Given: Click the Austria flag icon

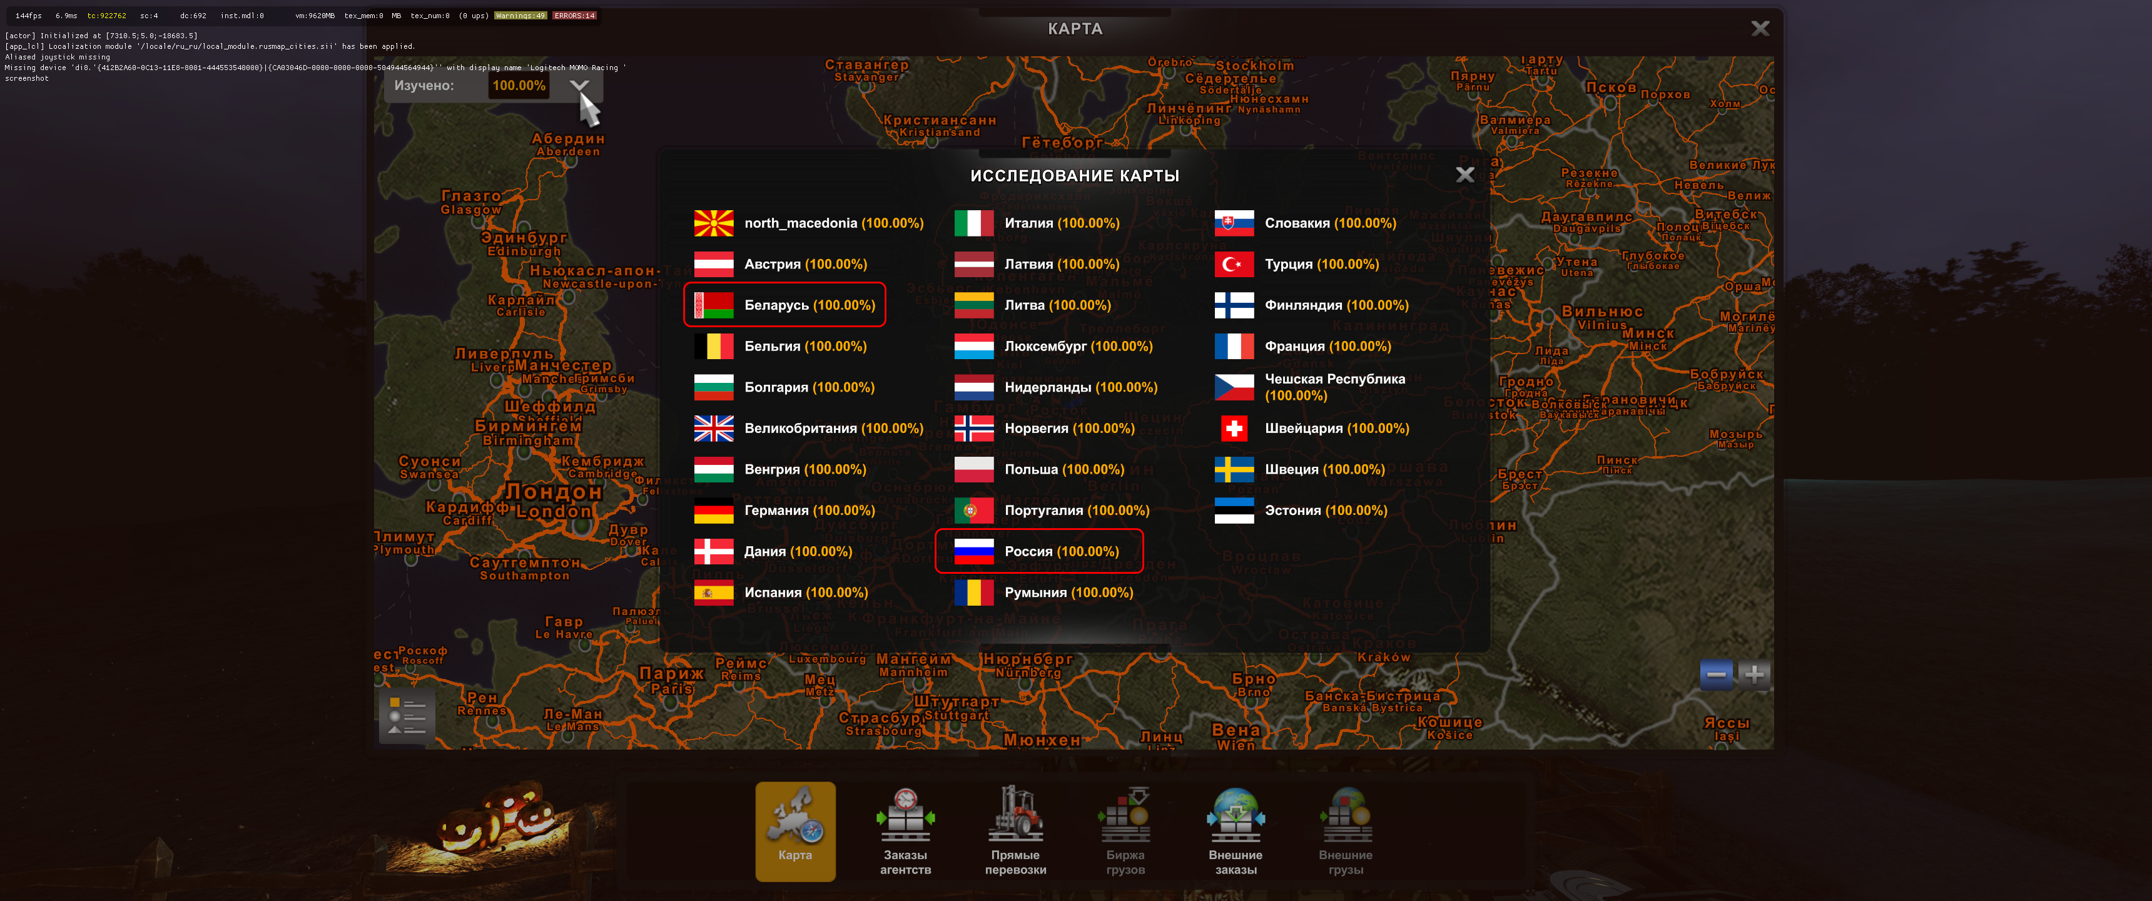Looking at the screenshot, I should pyautogui.click(x=713, y=264).
